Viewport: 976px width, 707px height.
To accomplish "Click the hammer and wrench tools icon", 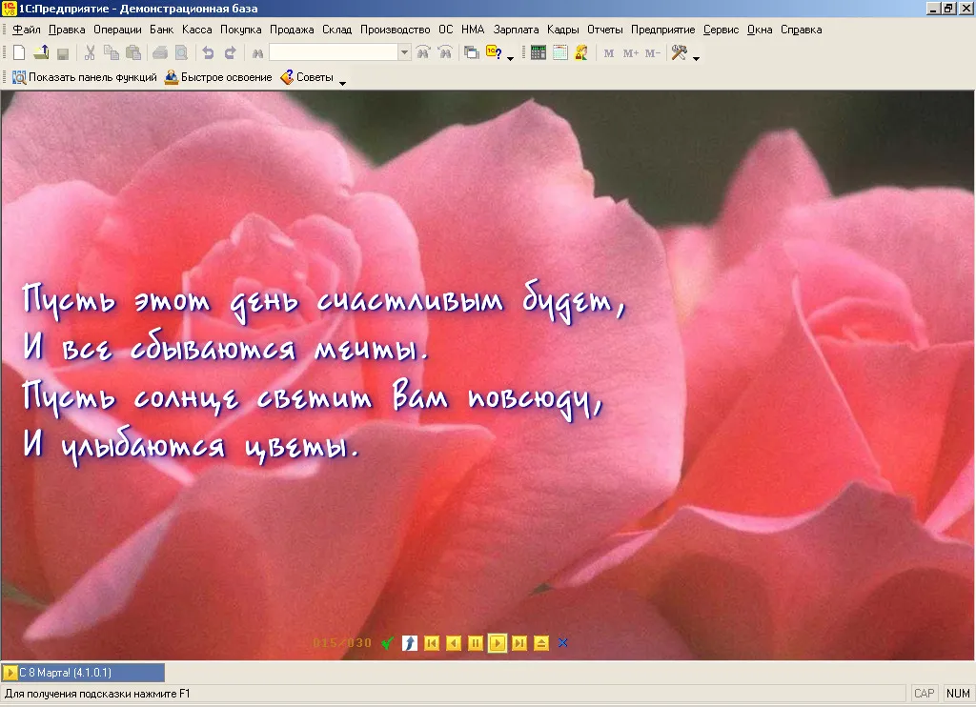I will pos(679,53).
